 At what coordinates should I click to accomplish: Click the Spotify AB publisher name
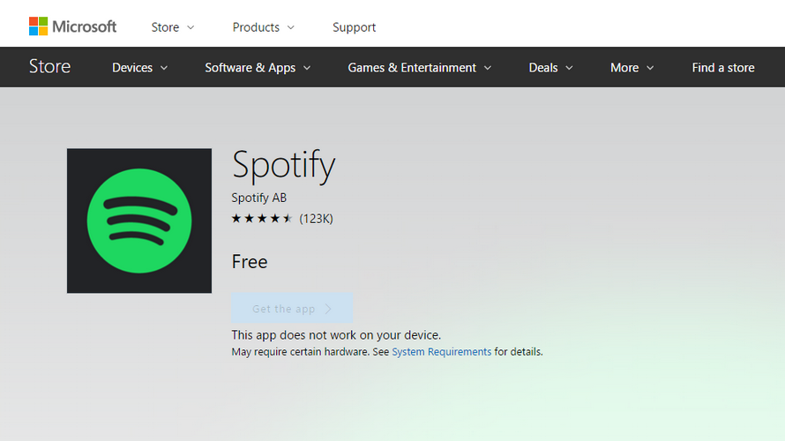[258, 198]
